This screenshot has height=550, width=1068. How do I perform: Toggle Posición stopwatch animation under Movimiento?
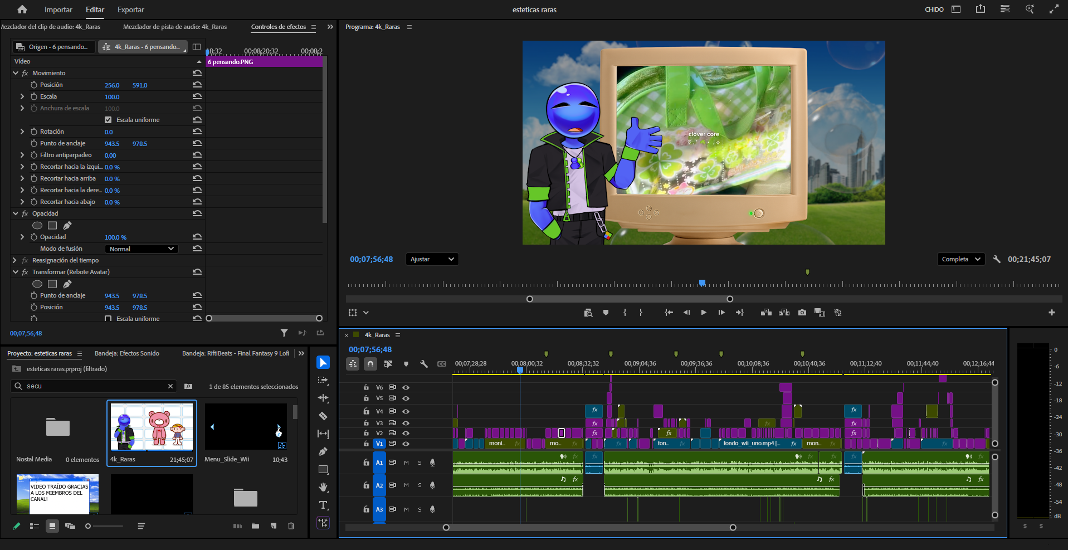[34, 85]
